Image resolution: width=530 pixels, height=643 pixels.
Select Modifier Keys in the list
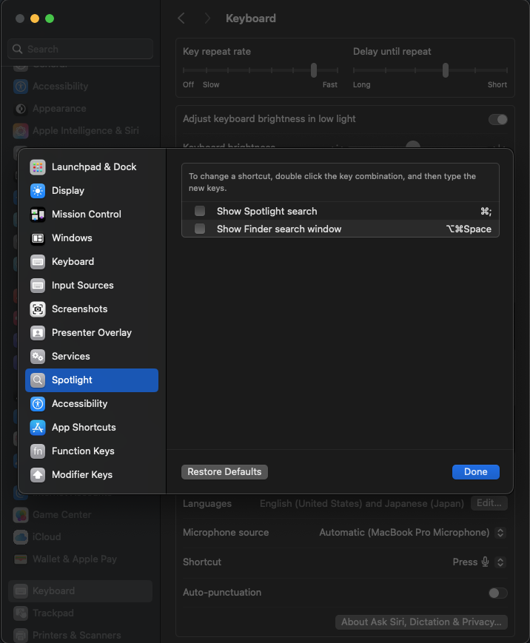[81, 475]
